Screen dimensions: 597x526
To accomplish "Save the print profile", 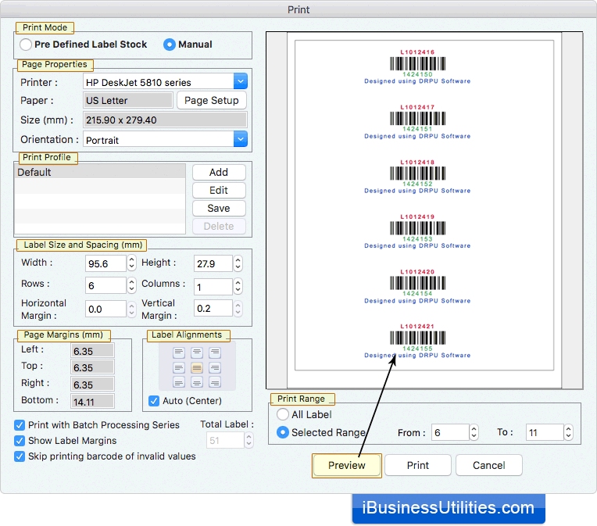I will [219, 209].
